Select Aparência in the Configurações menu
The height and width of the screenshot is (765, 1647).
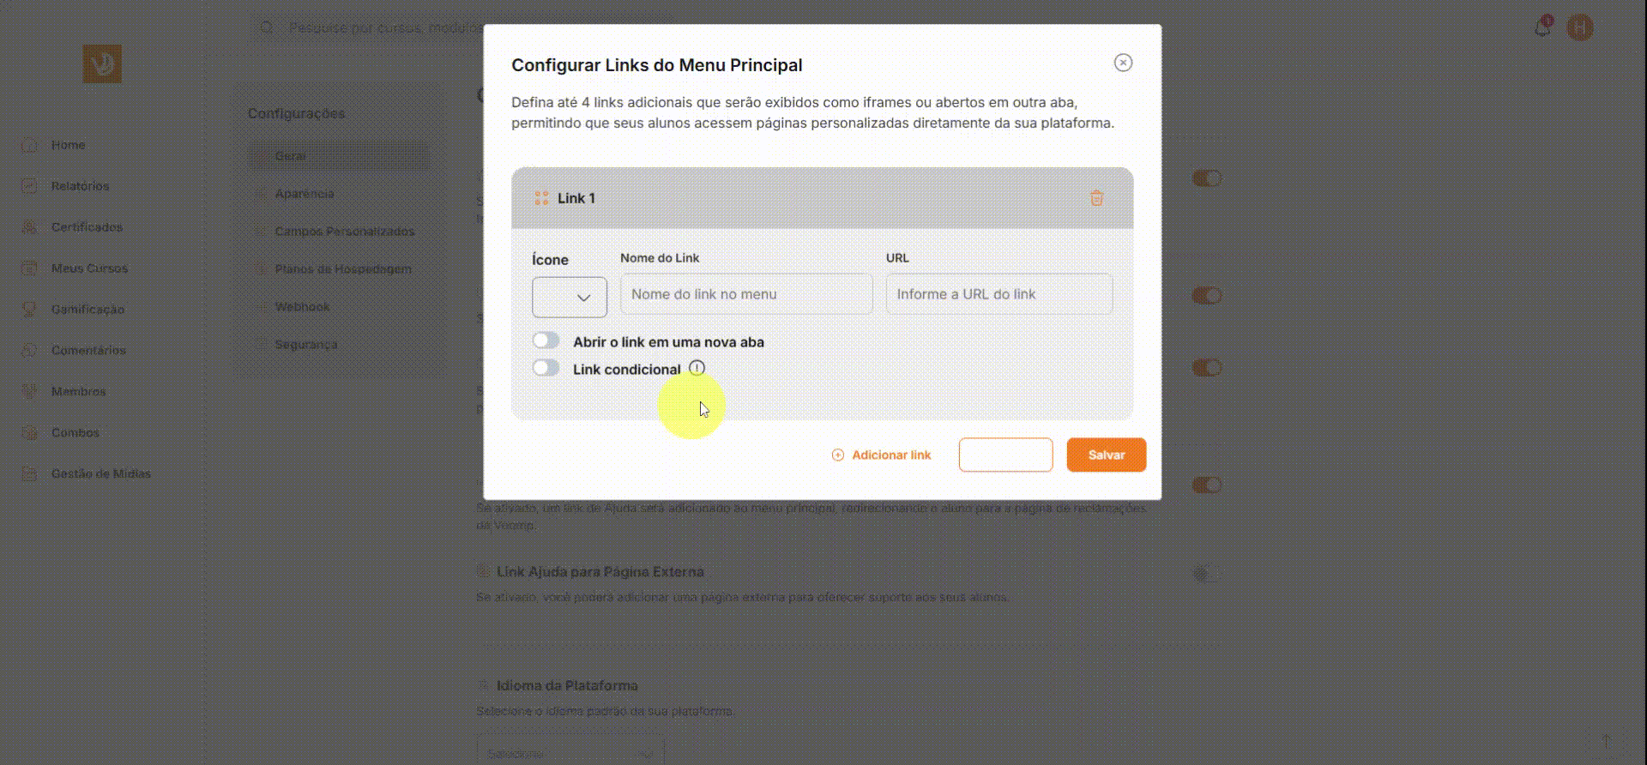point(305,194)
